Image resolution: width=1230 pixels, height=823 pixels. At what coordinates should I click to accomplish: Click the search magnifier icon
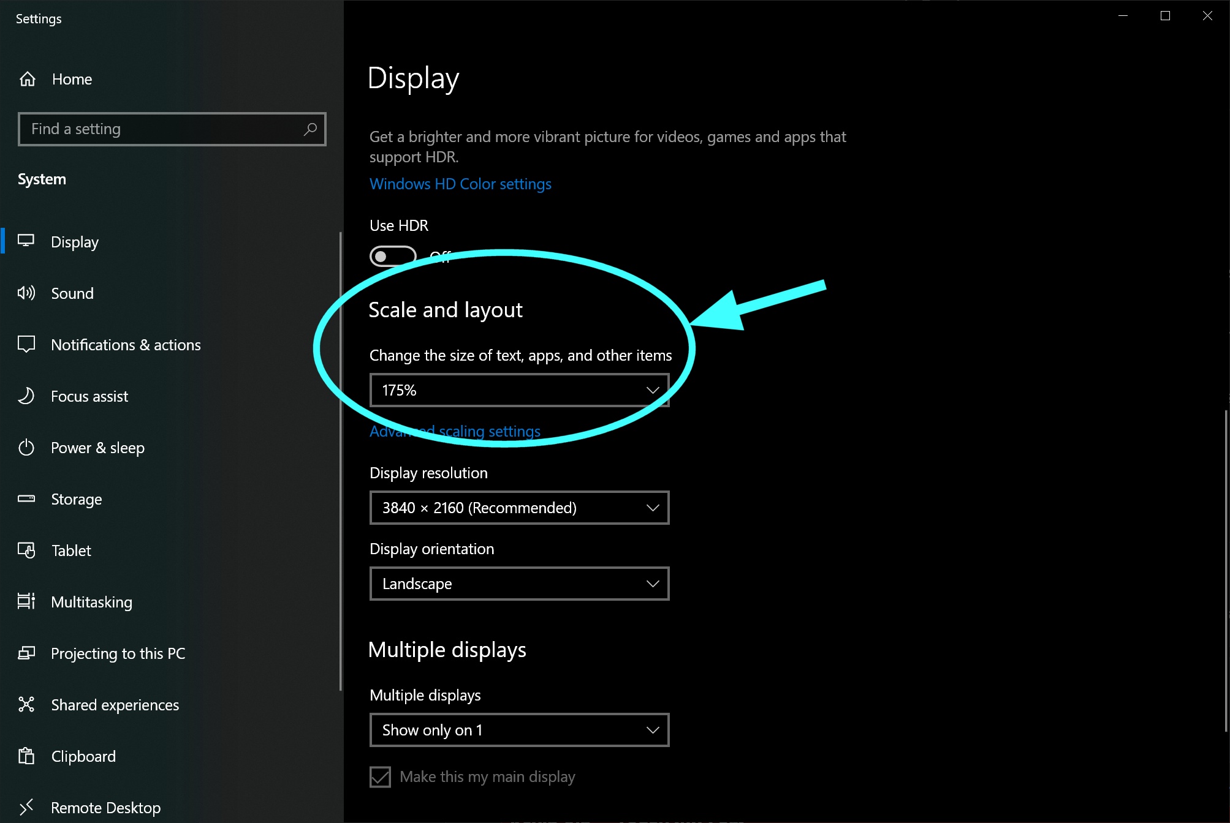(x=310, y=129)
